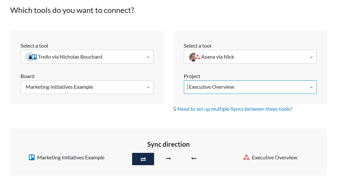
Task: Click Nick's avatar photo in the Asana selector
Action: [193, 57]
